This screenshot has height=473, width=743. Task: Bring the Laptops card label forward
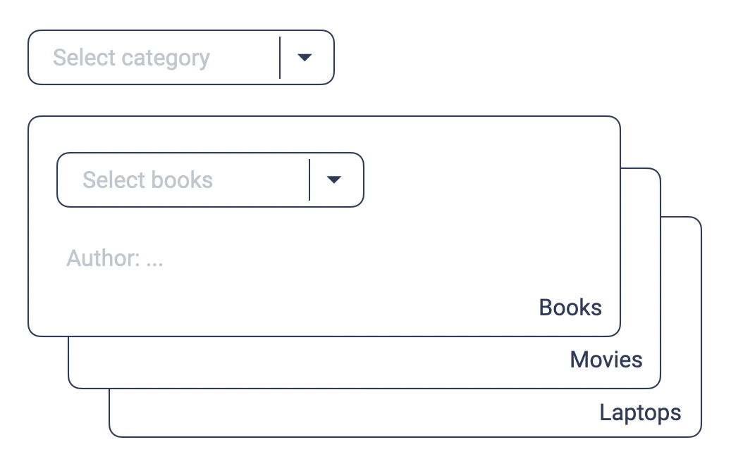pyautogui.click(x=640, y=412)
